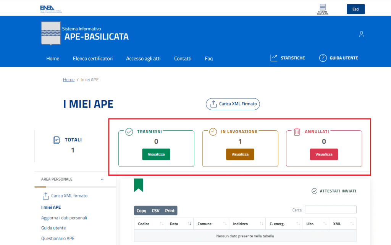The width and height of the screenshot is (391, 245).
Task: Click the Copy table button
Action: [x=141, y=211]
